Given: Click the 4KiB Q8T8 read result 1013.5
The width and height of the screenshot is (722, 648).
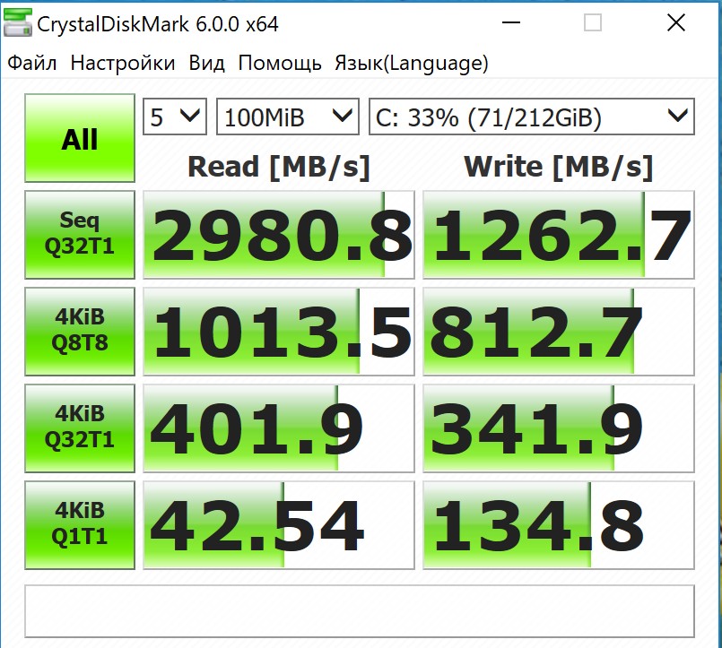Looking at the screenshot, I should click(279, 332).
